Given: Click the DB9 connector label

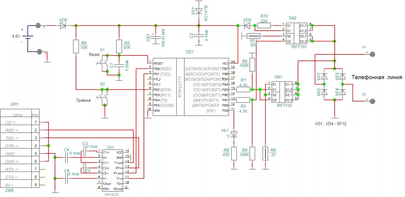Looking at the screenshot, I should [10, 191].
